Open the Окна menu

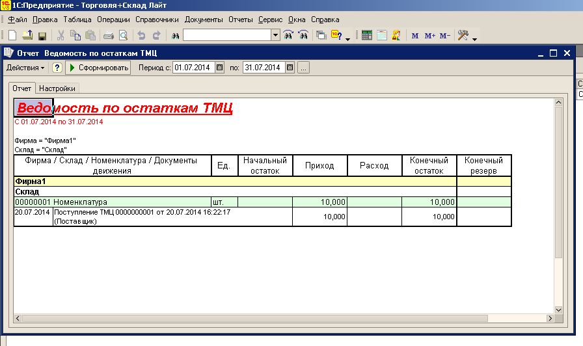(x=297, y=20)
